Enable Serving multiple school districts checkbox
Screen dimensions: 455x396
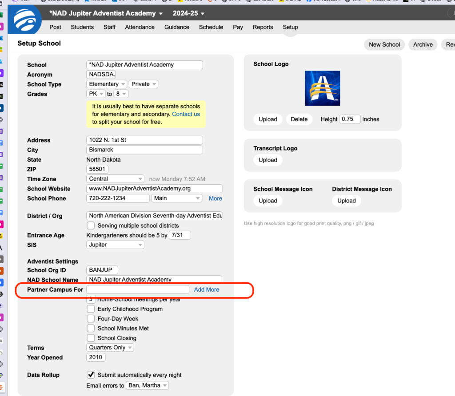tap(91, 226)
